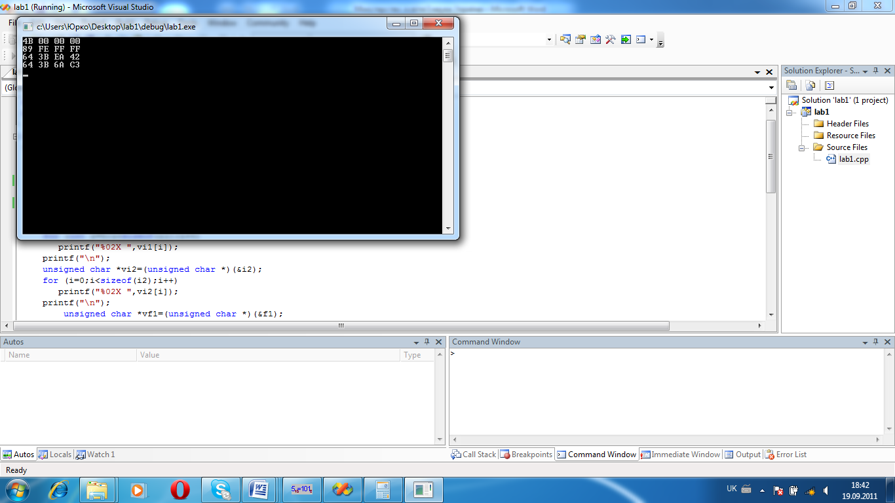The image size is (895, 503).
Task: Click the console window scroll down arrow
Action: click(448, 229)
